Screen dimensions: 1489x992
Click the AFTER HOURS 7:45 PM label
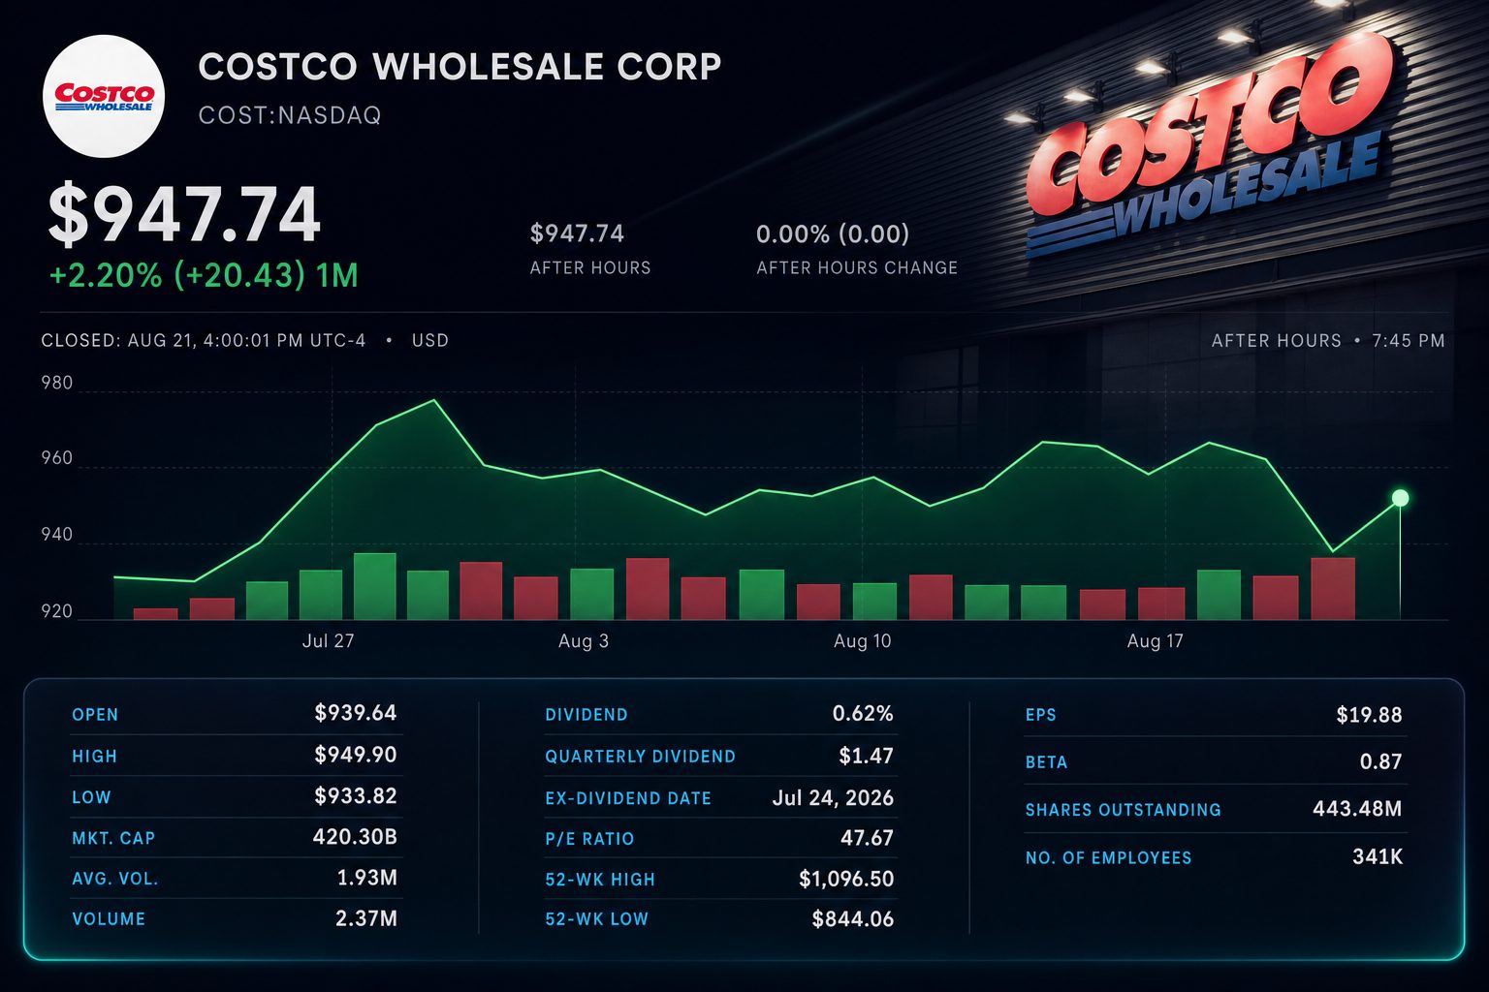(x=1328, y=341)
